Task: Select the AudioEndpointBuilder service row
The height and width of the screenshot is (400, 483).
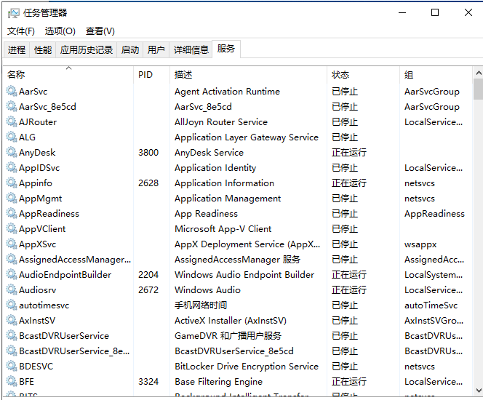Action: tap(65, 275)
